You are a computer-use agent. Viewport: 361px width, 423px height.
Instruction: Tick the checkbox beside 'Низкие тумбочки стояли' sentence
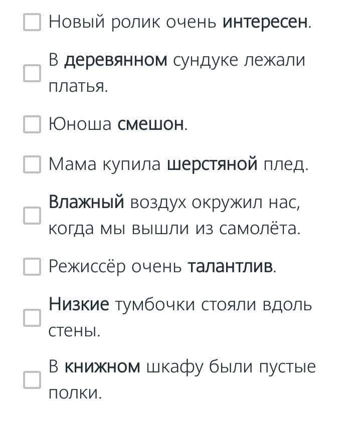click(x=32, y=317)
